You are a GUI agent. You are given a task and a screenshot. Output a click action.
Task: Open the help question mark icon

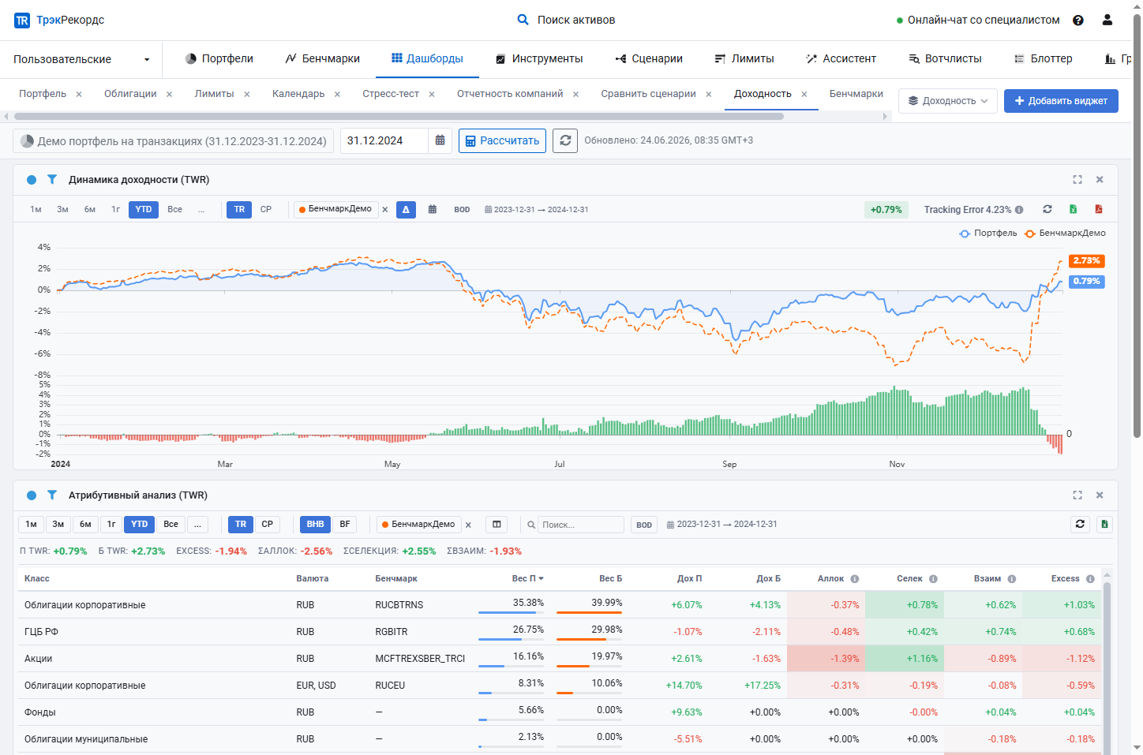coord(1078,20)
